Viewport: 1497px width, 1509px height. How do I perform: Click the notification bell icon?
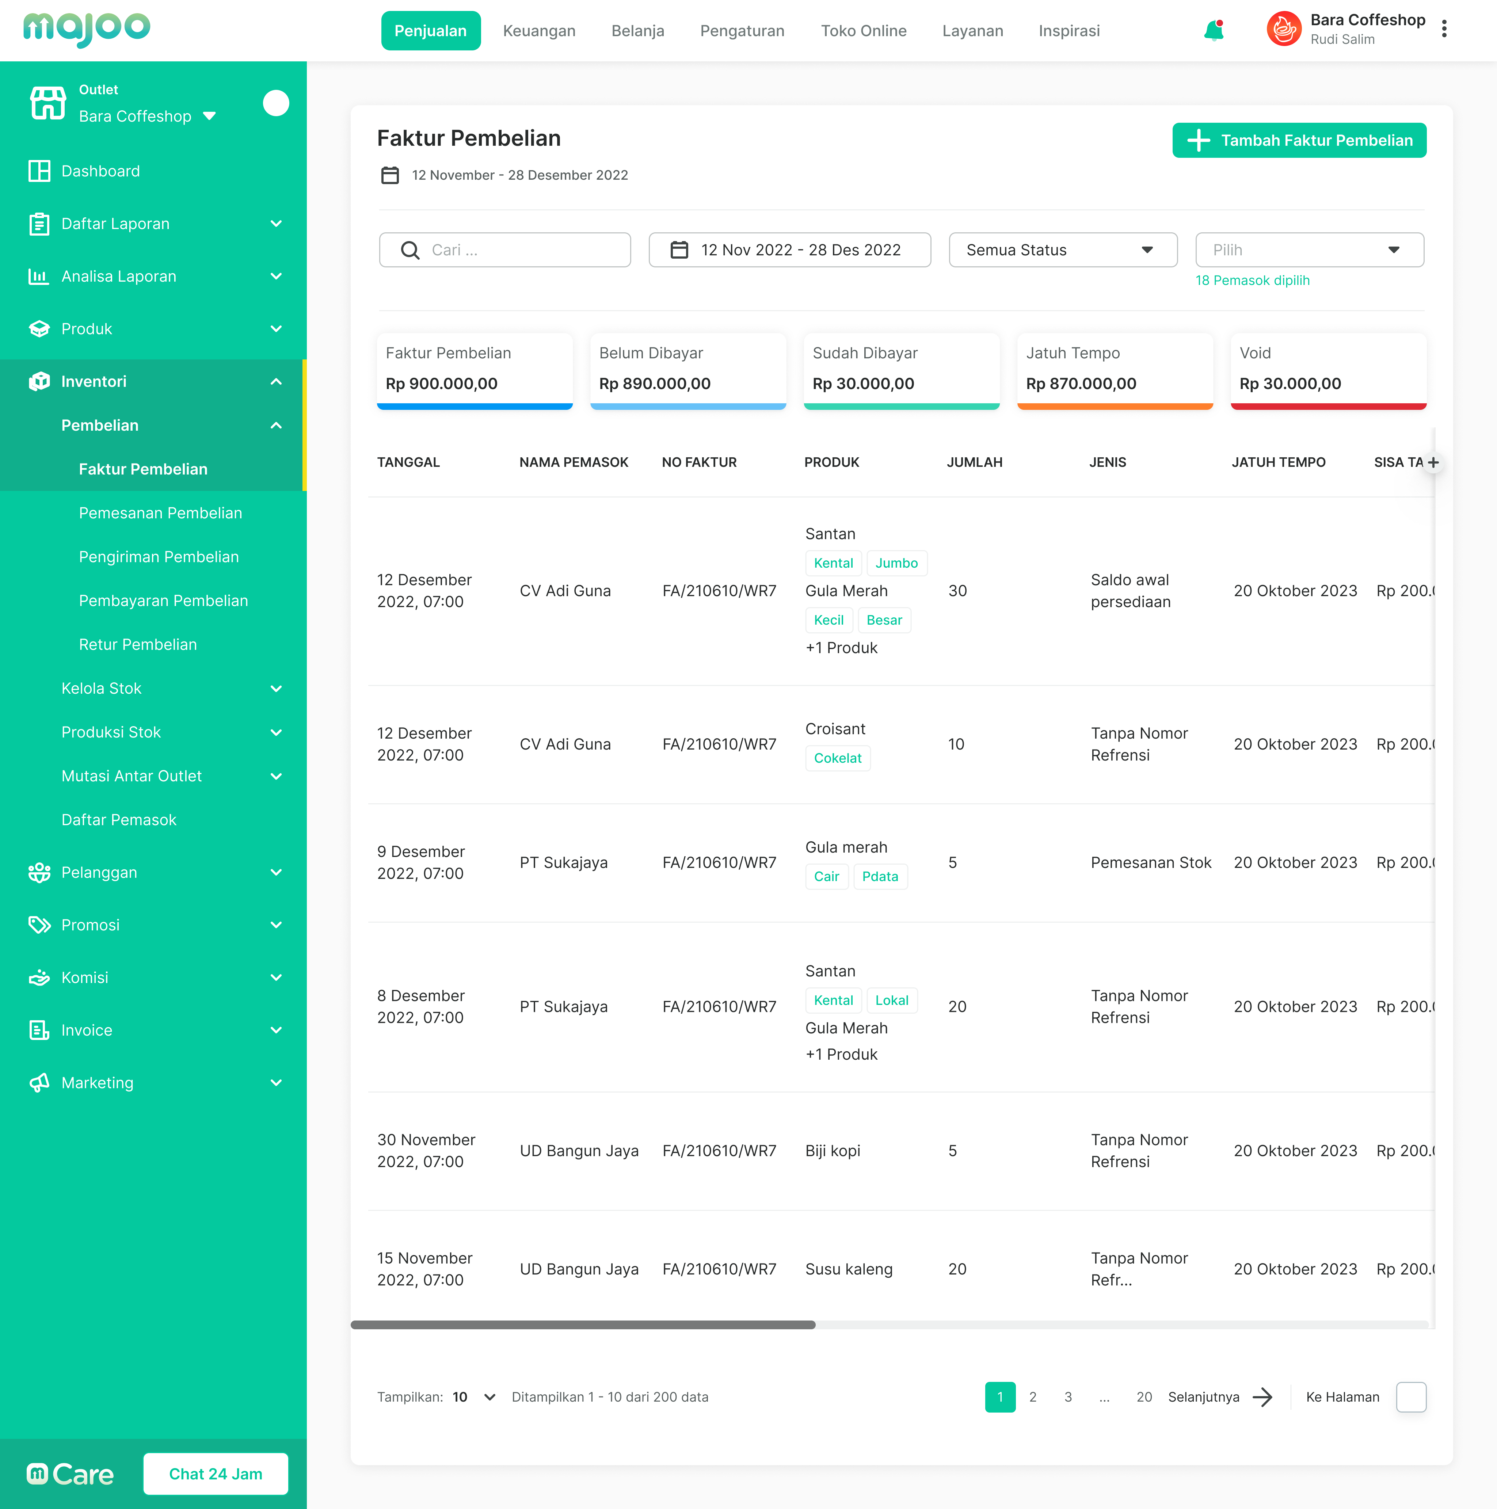(1213, 30)
